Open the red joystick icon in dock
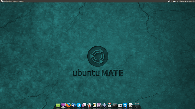The height and width of the screenshot is (109, 195). click(x=110, y=105)
